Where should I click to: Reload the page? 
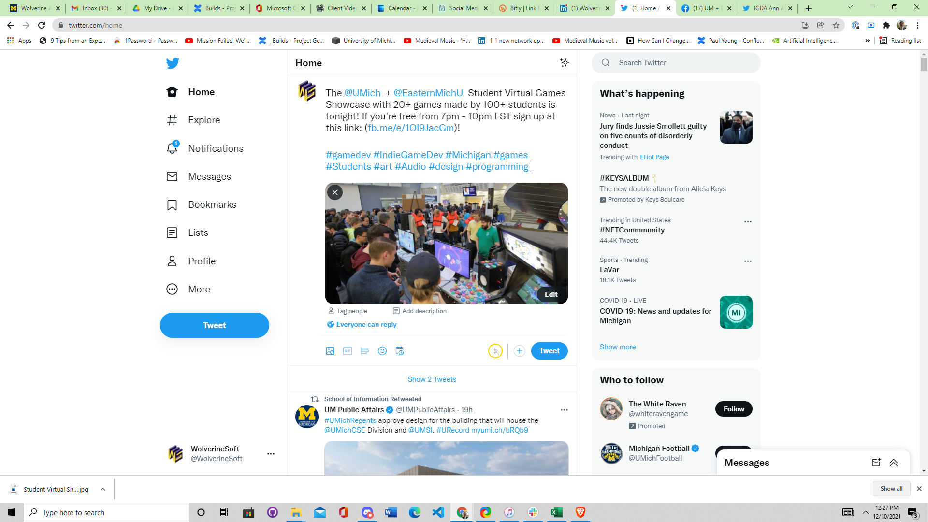coord(42,25)
